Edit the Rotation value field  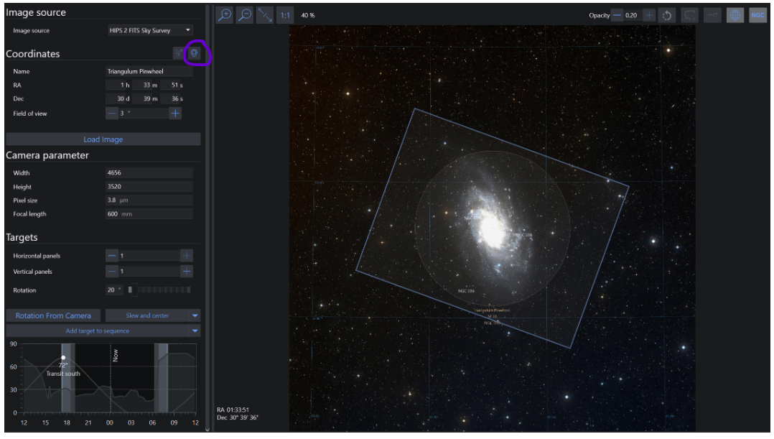(114, 290)
